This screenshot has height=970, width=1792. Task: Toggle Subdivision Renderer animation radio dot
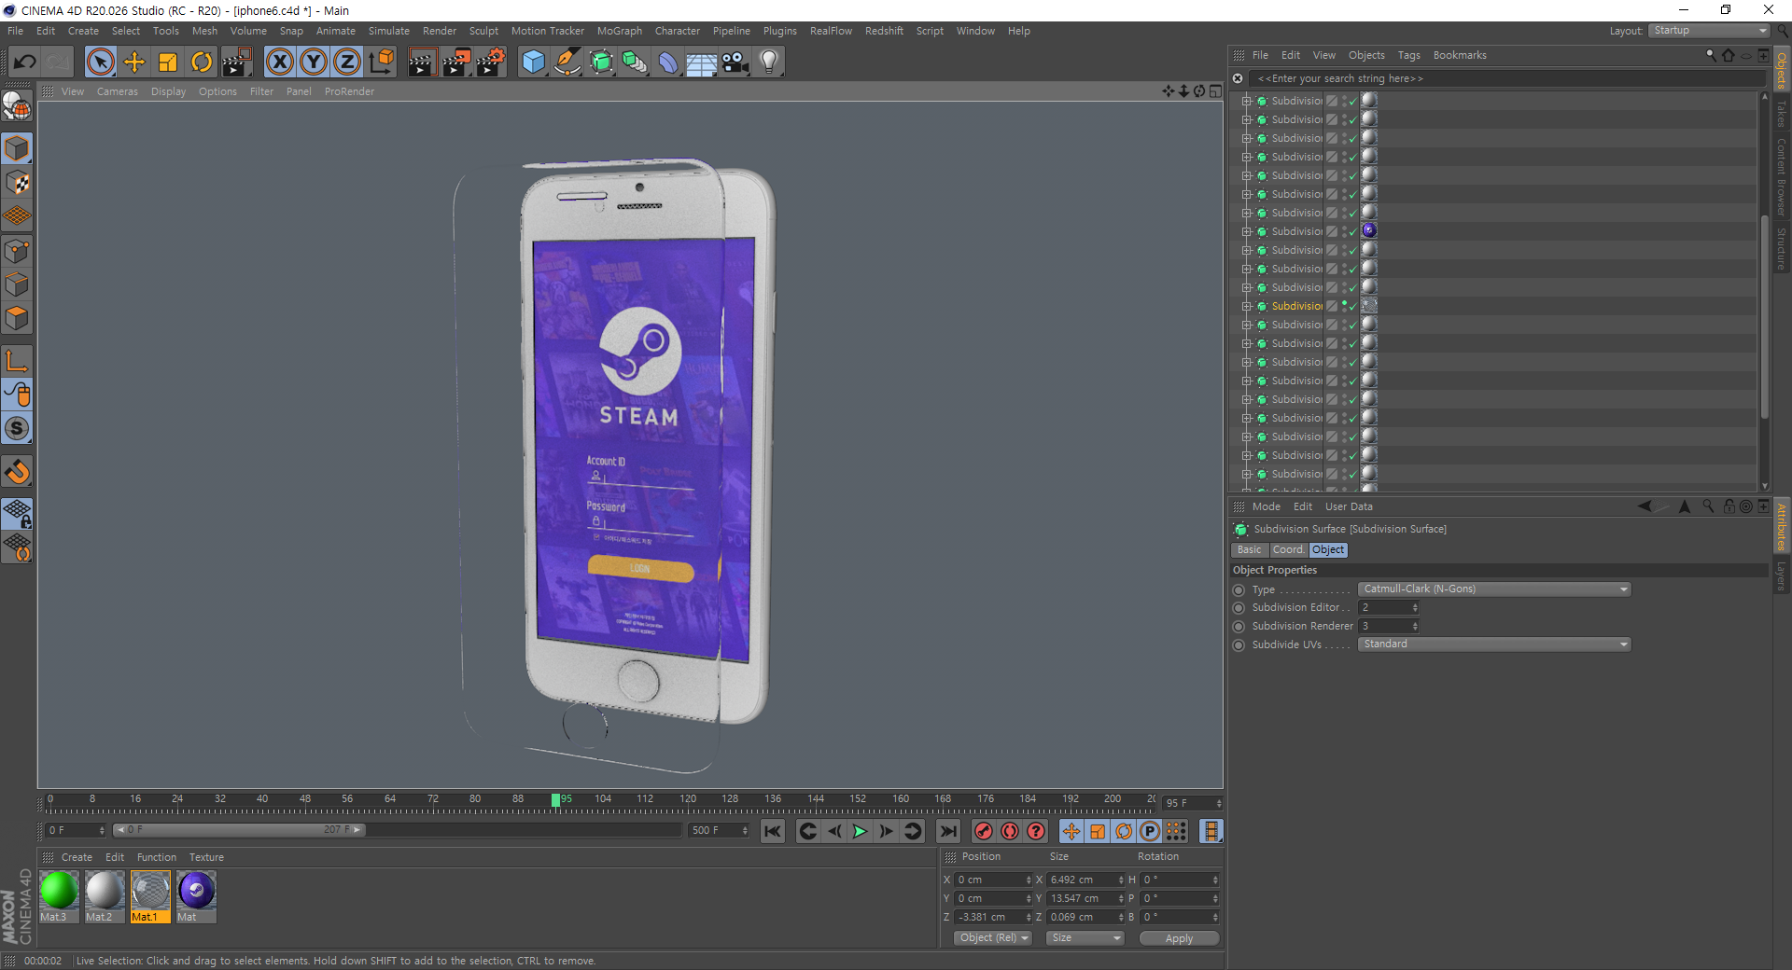(1239, 627)
